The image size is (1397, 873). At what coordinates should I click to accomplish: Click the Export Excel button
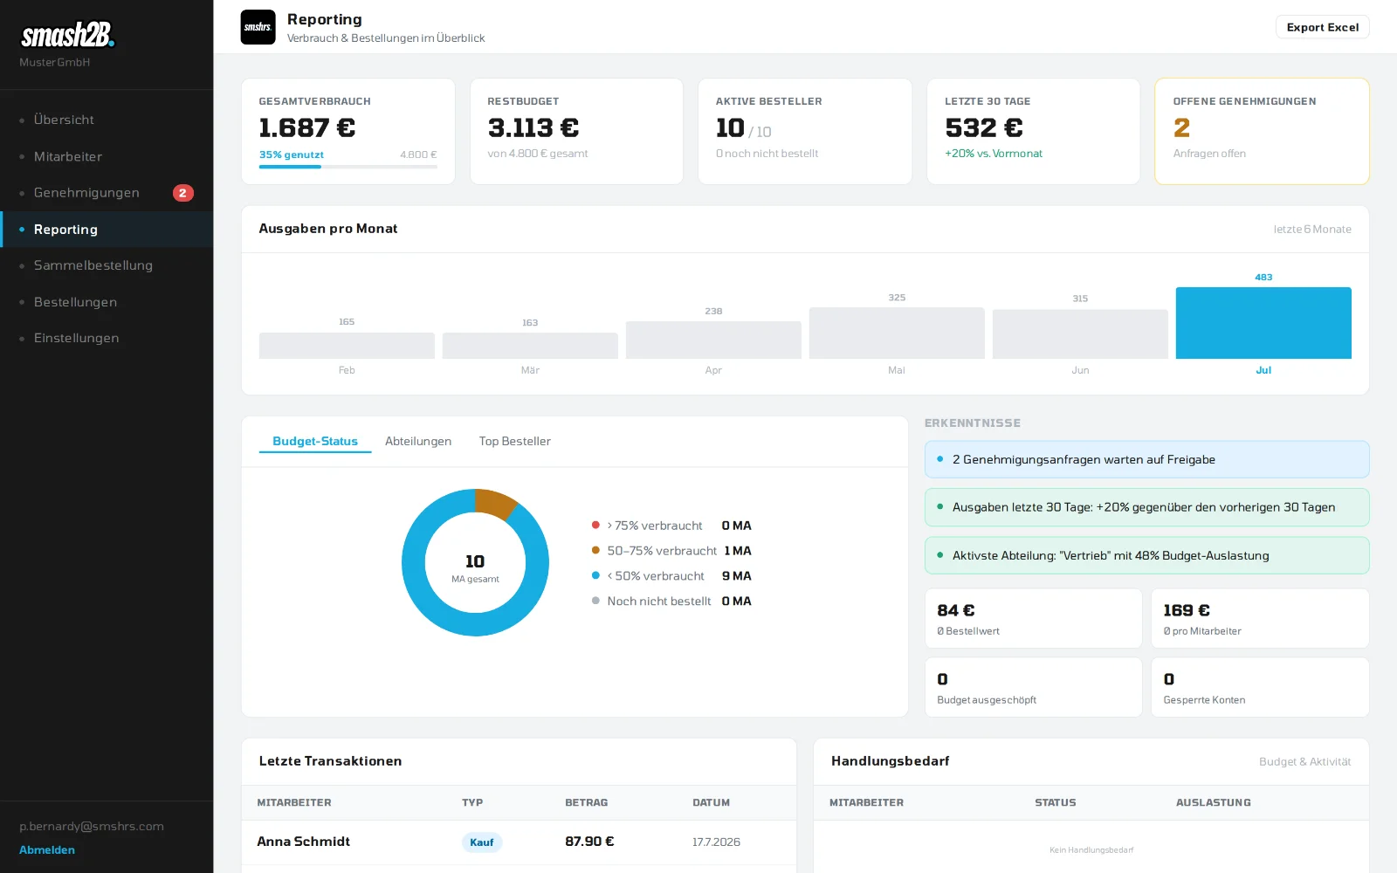1322,27
